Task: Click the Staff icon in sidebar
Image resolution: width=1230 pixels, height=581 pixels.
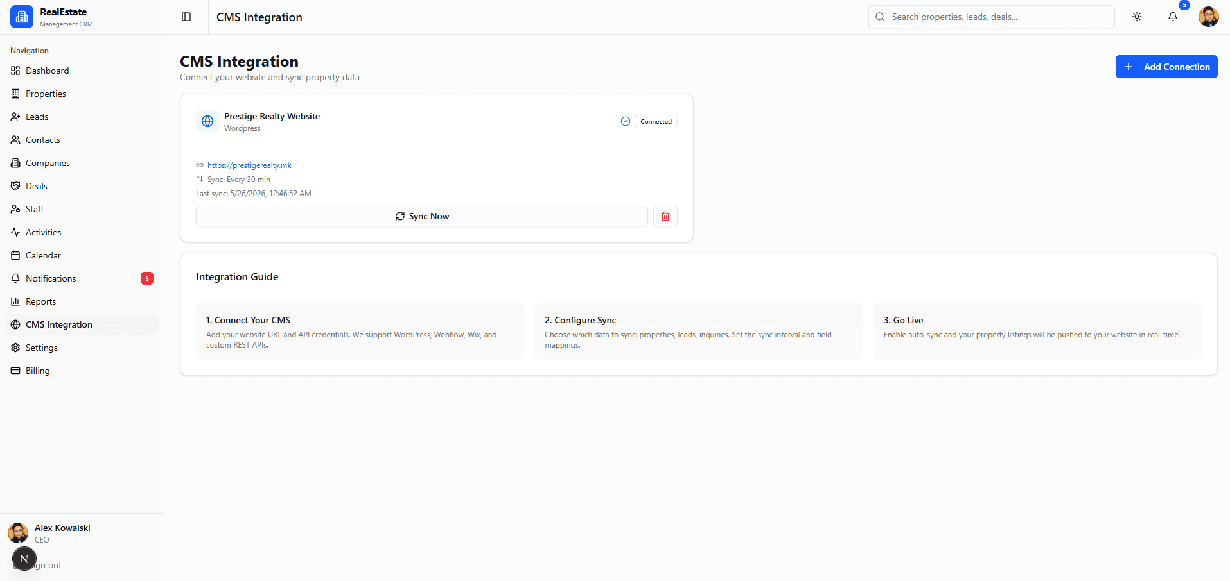Action: 15,209
